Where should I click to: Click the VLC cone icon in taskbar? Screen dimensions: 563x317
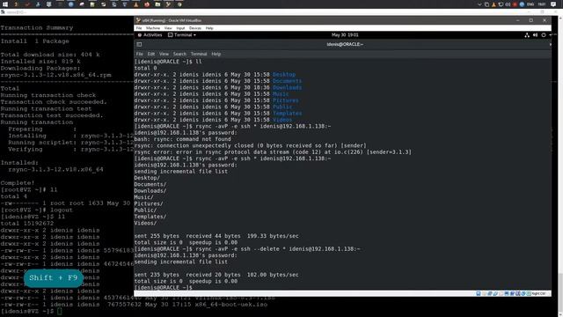135,4
